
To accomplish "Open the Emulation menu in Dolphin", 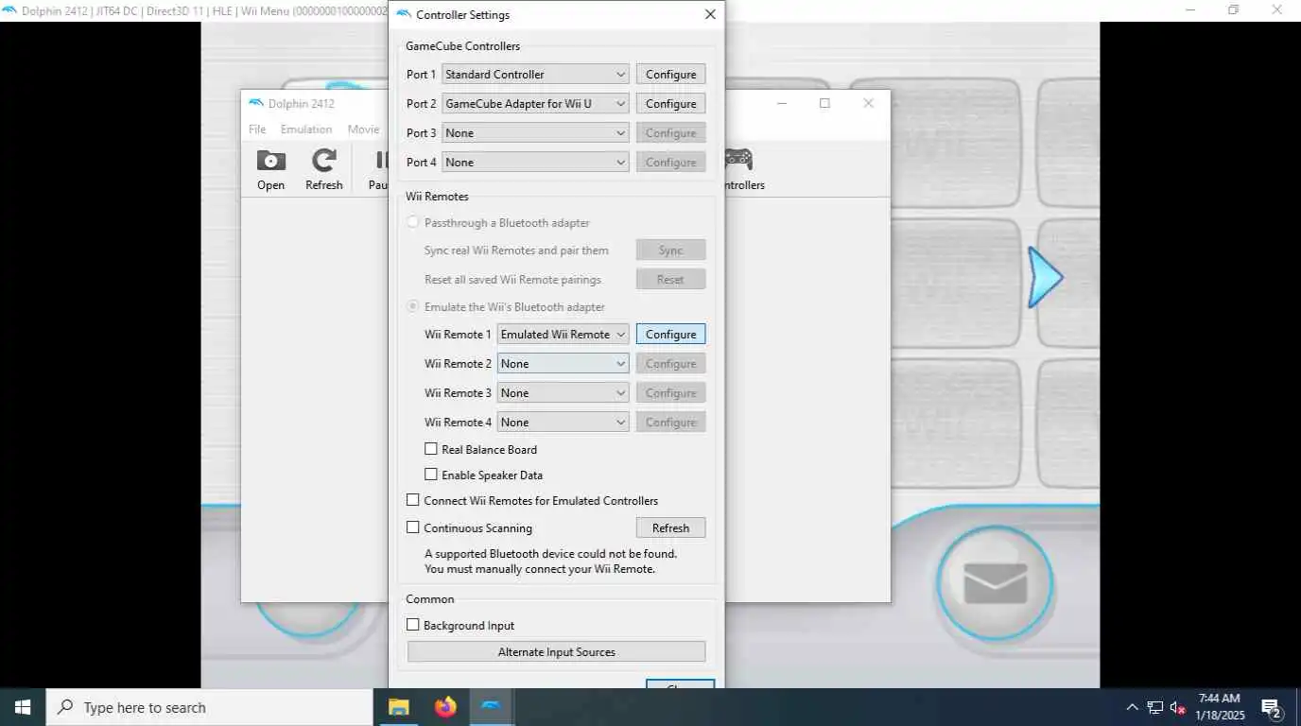I will (x=306, y=130).
